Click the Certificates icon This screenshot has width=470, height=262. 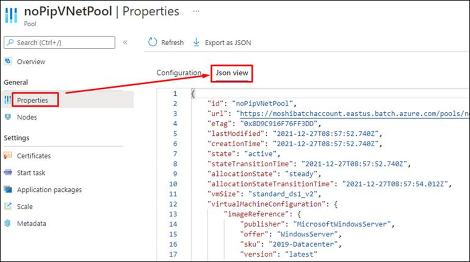click(8, 156)
